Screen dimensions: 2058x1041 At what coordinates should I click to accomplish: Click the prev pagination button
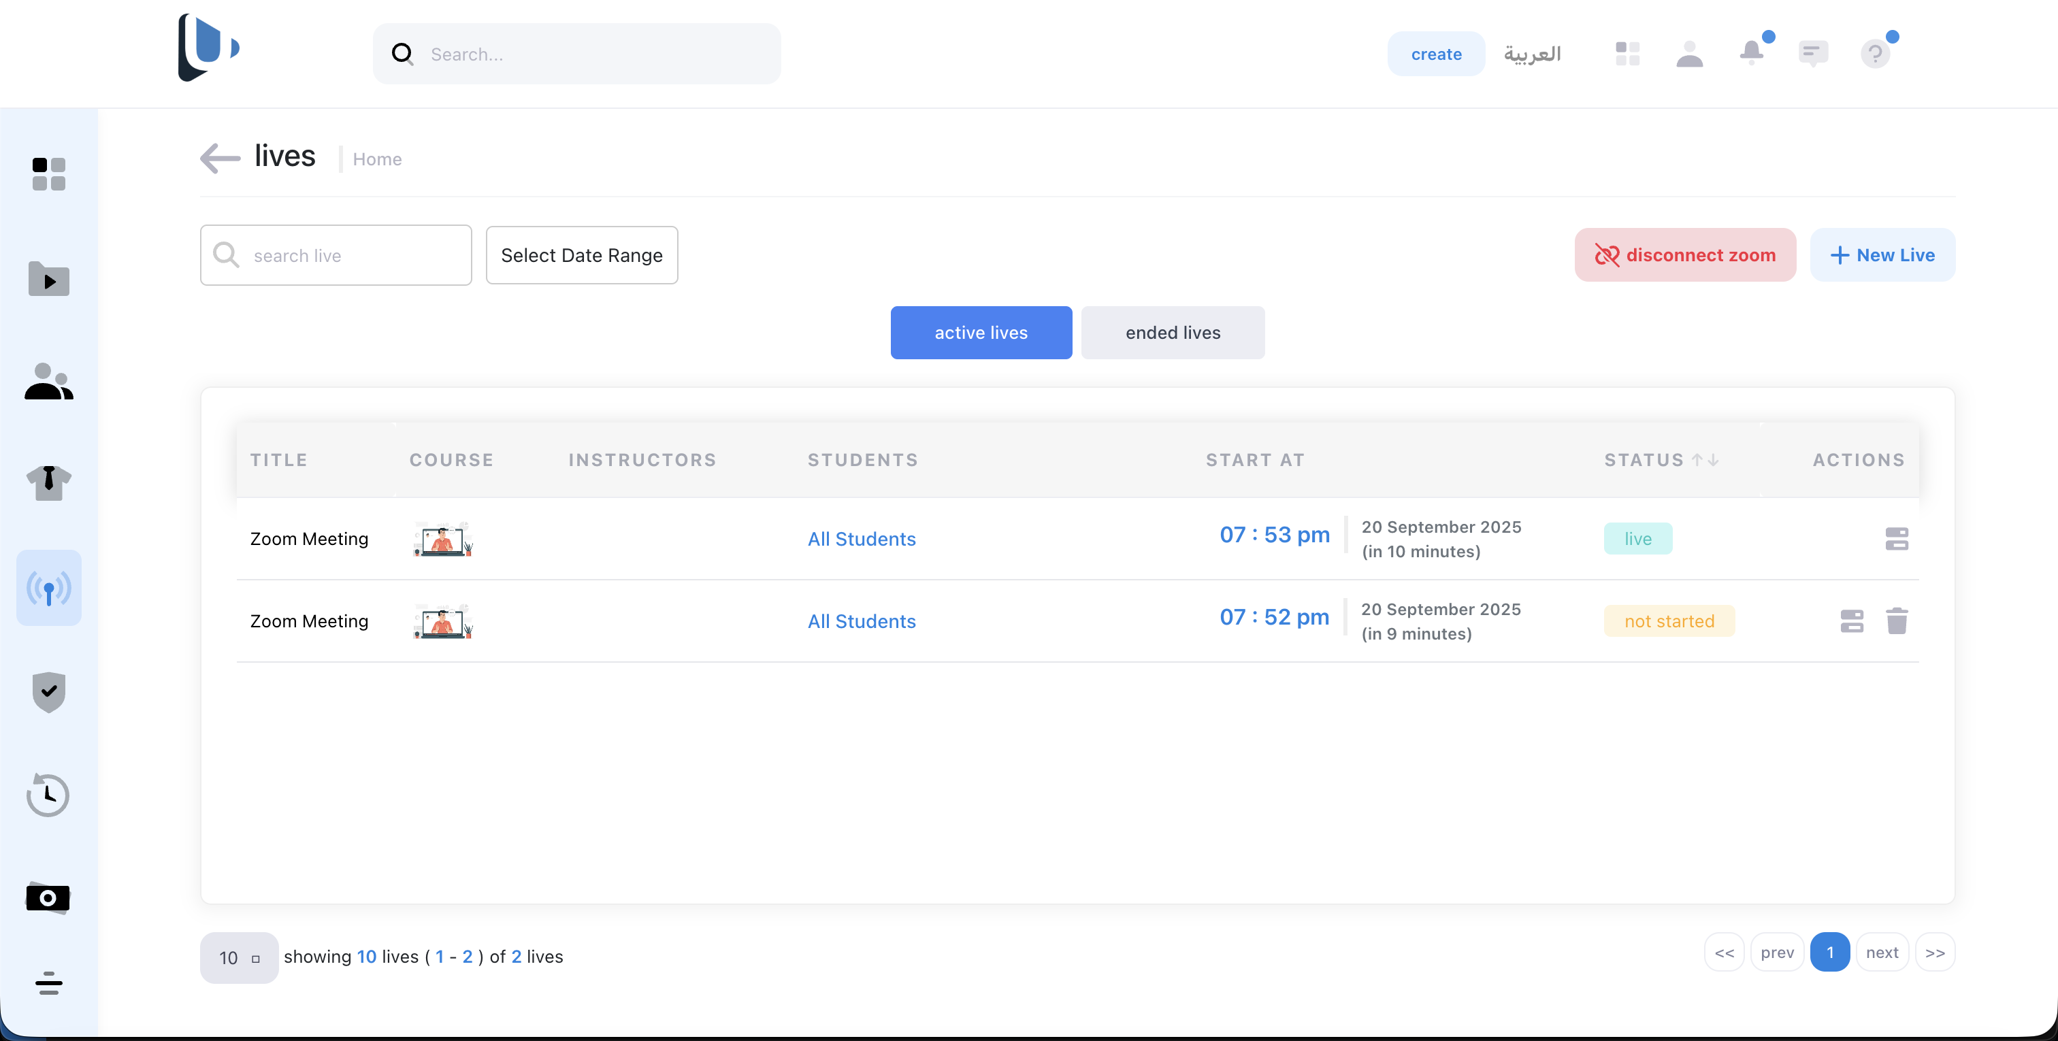click(1777, 953)
